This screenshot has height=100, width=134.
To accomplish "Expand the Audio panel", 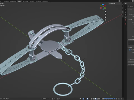I will coord(129,47).
